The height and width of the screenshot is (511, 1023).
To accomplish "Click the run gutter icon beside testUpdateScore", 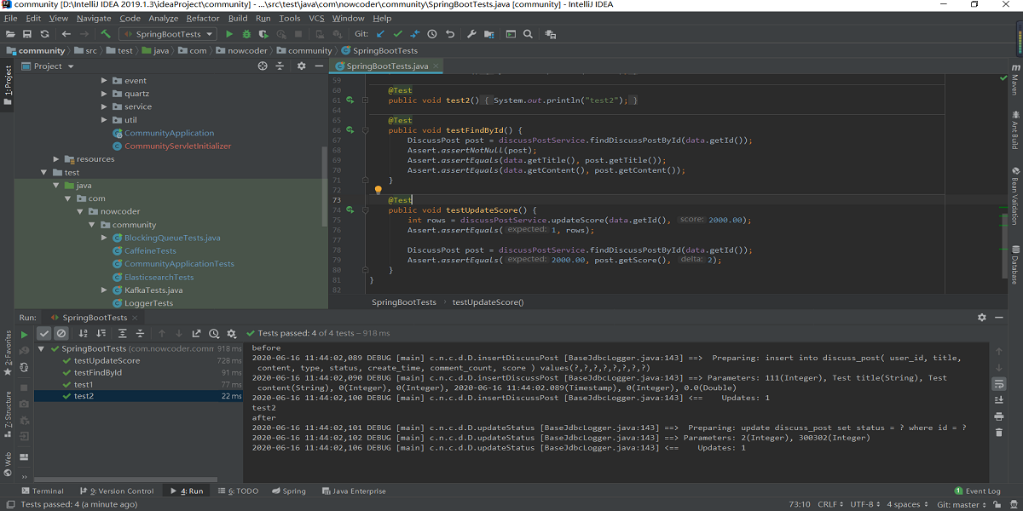I will pos(350,210).
